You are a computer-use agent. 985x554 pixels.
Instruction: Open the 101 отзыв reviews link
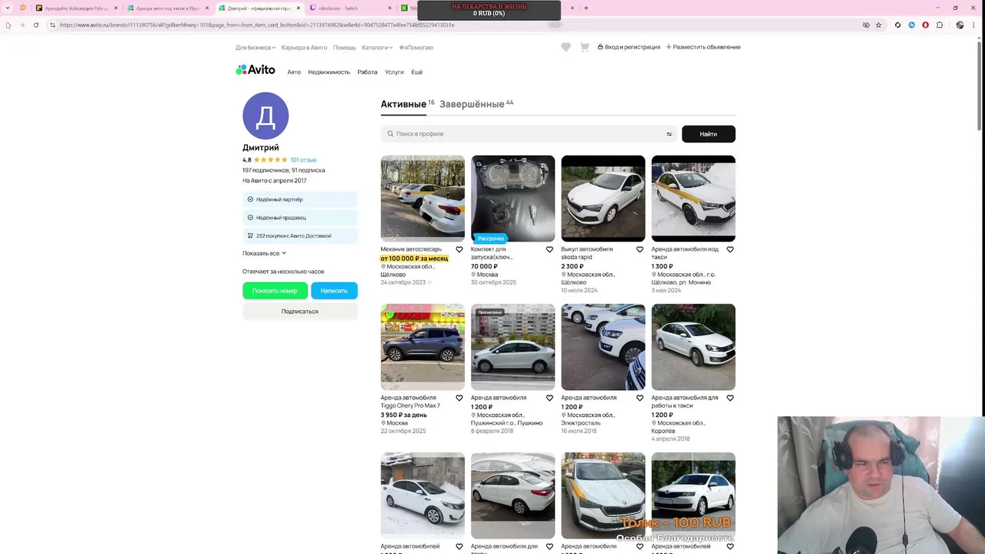303,160
